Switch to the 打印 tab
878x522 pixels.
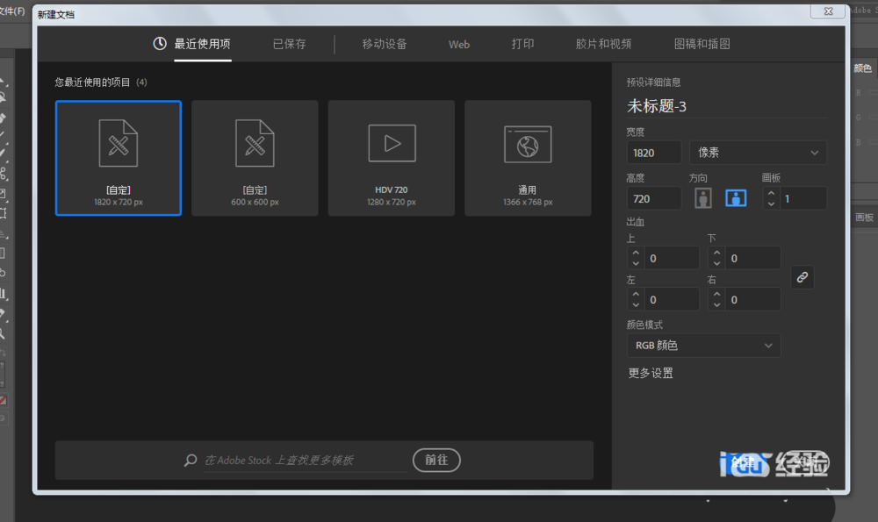[x=522, y=43]
